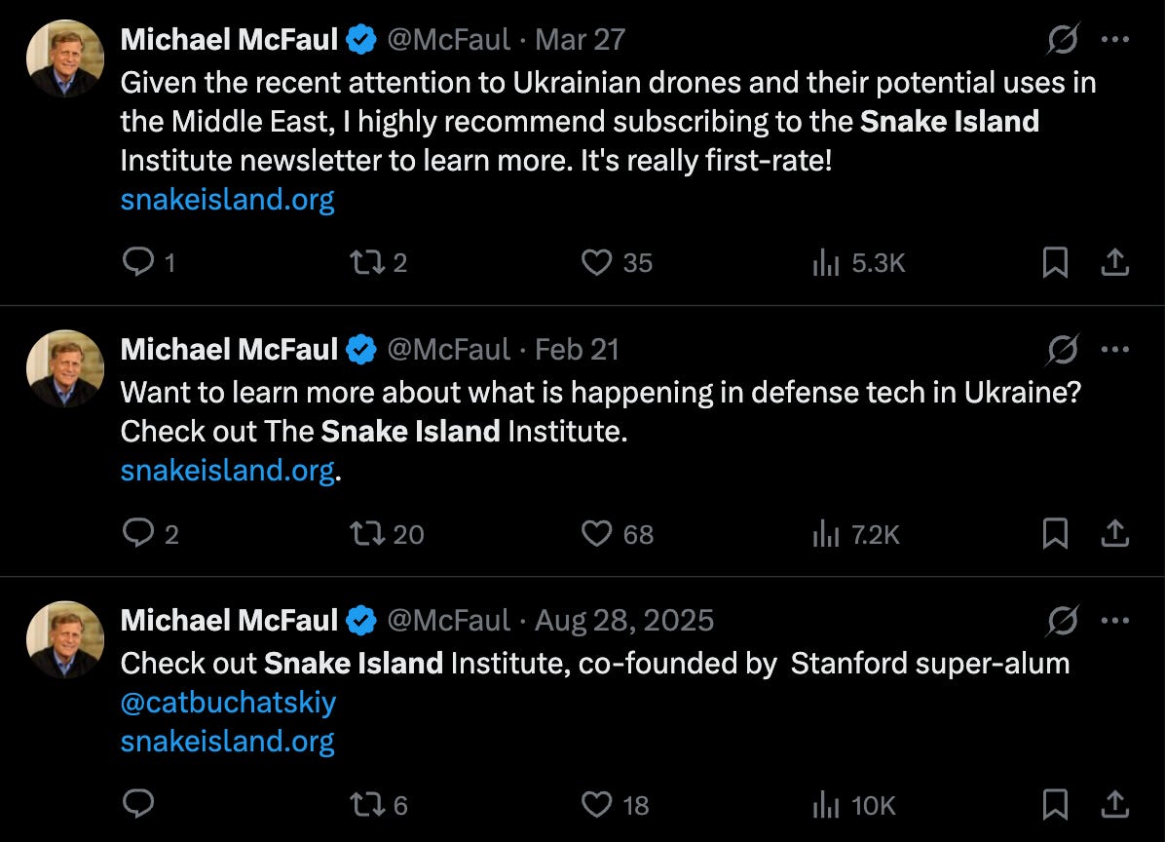Share the Aug 28, 2025 tweet

[x=1115, y=805]
